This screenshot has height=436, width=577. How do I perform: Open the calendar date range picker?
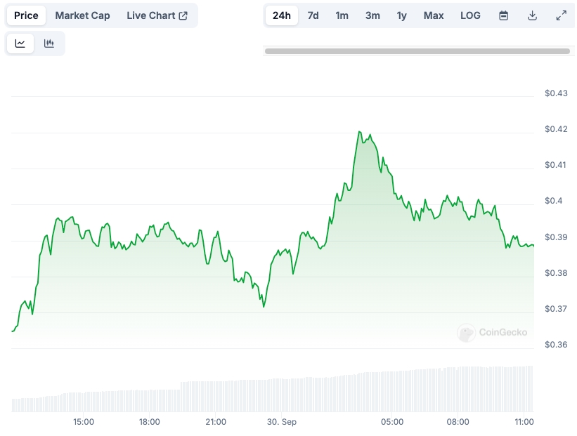[x=503, y=15]
